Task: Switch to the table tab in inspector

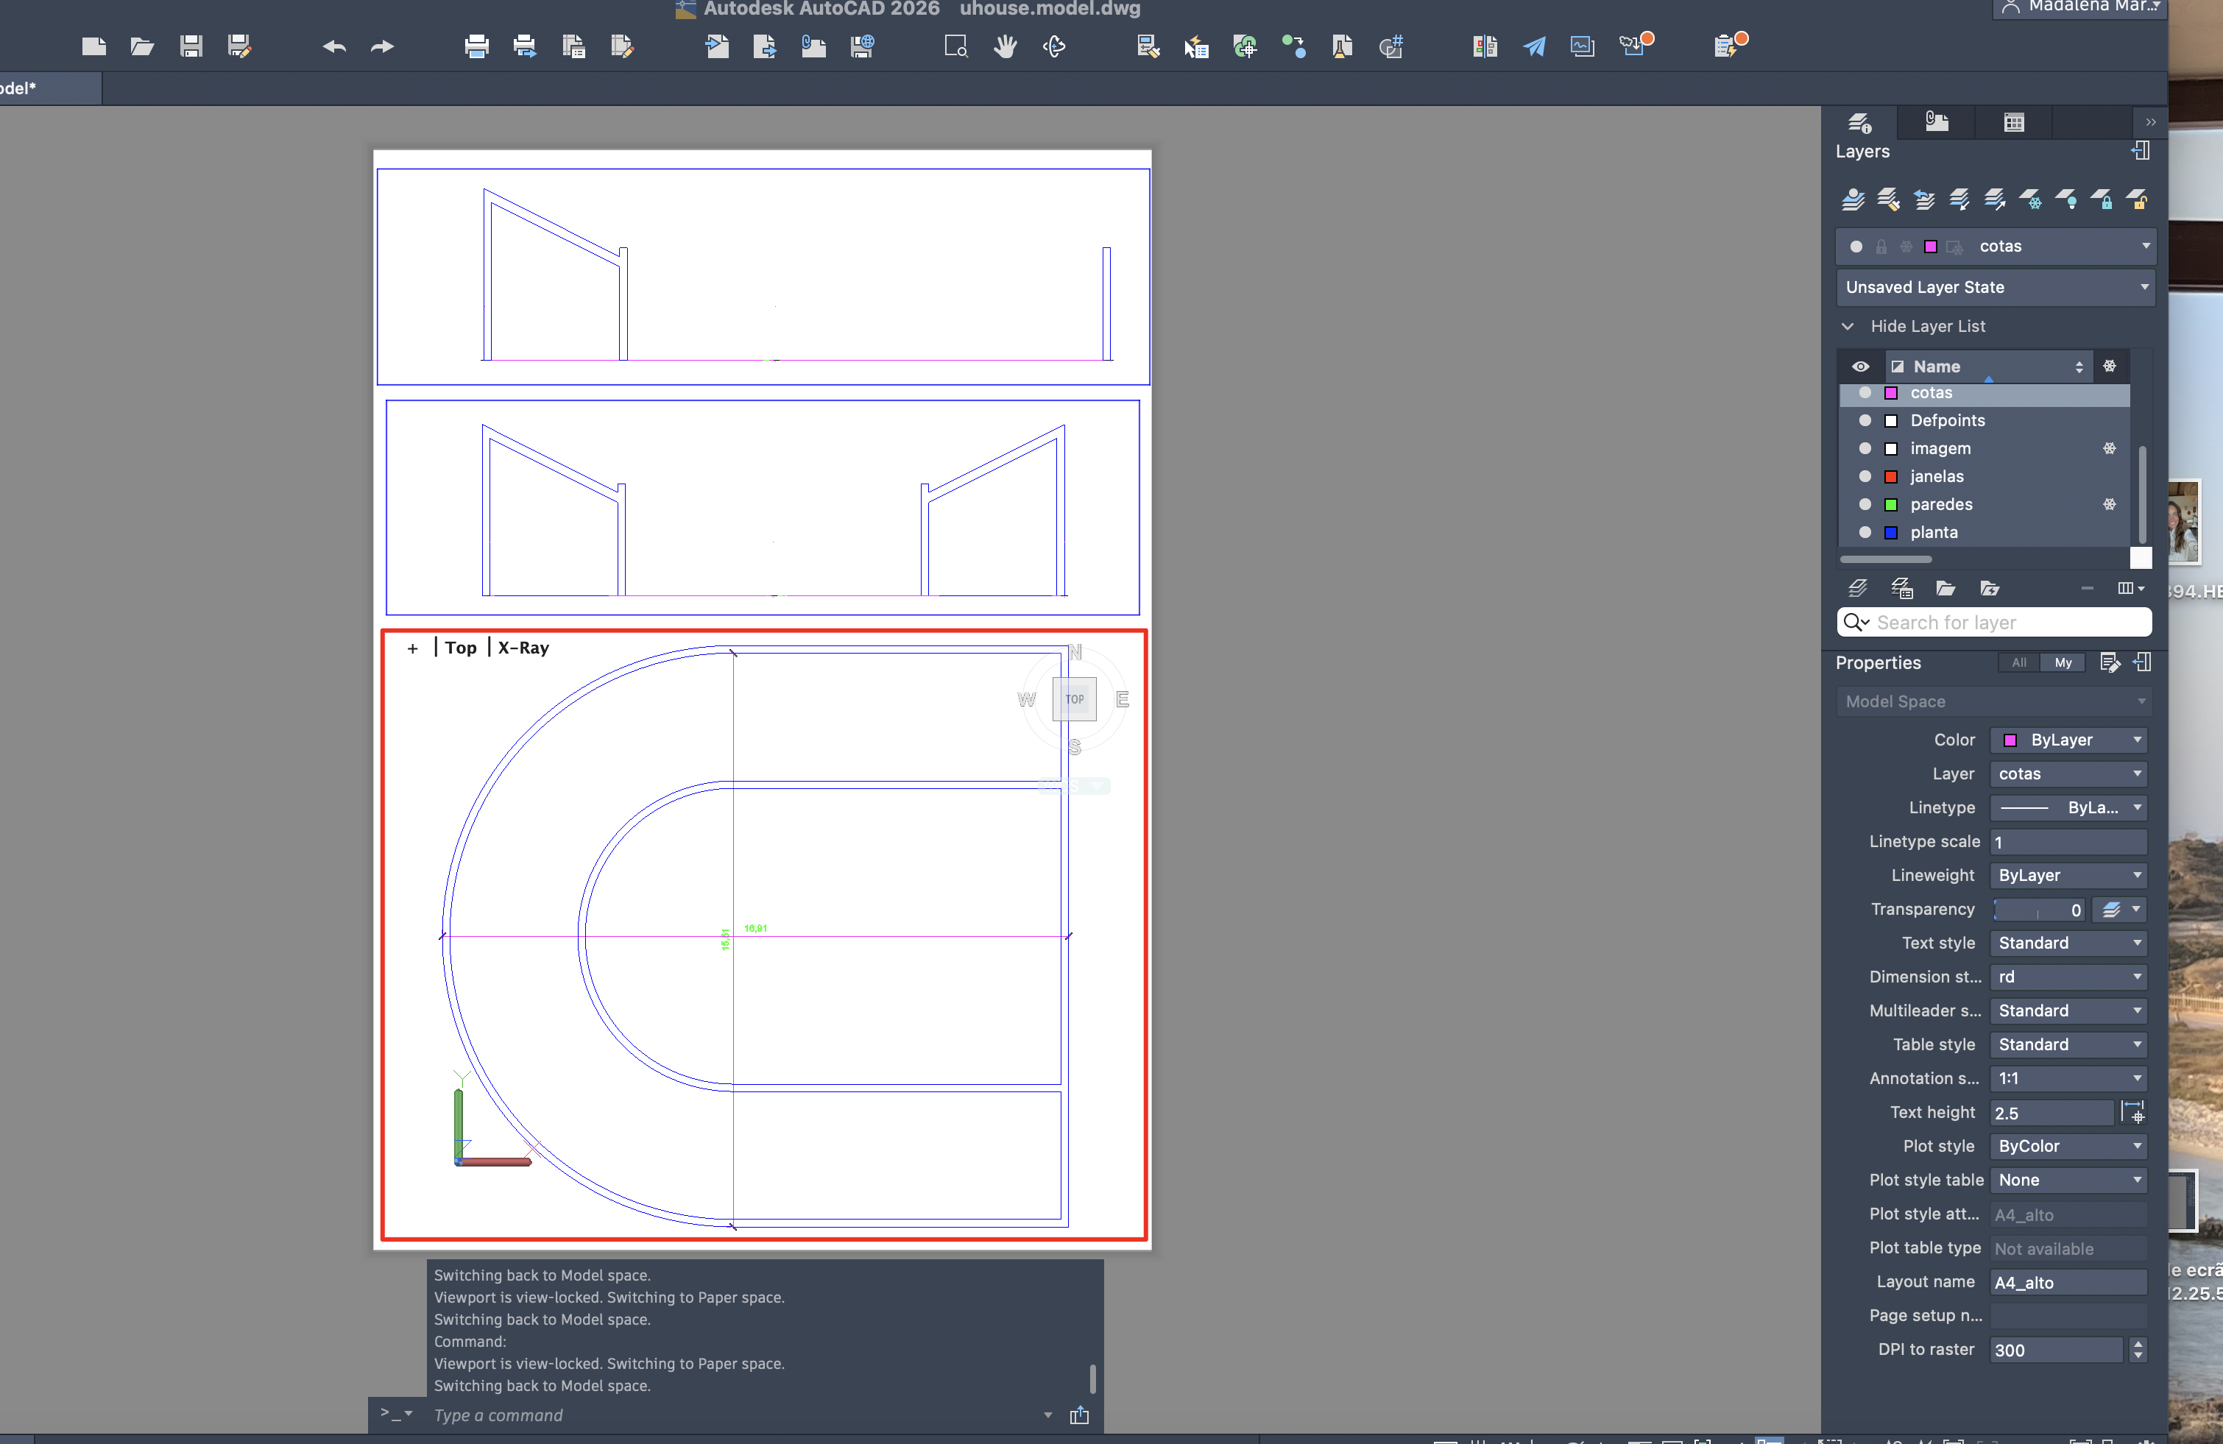Action: click(2014, 122)
